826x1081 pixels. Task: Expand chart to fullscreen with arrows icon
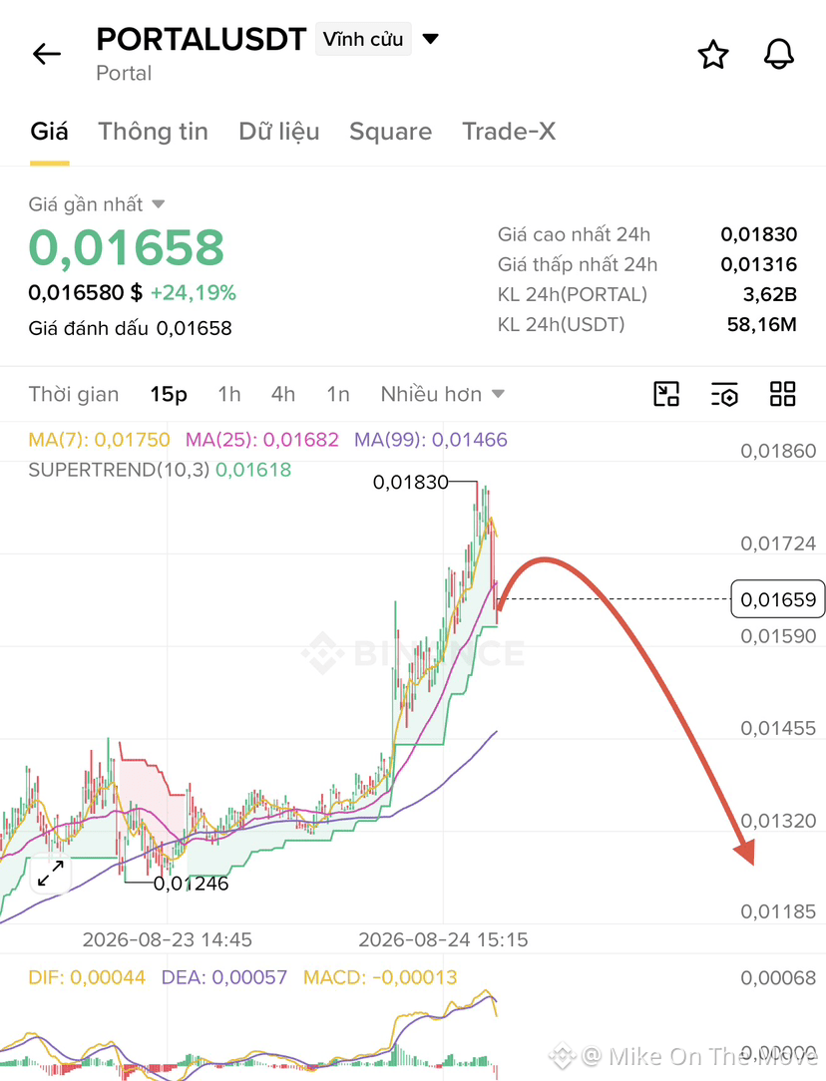(x=51, y=874)
